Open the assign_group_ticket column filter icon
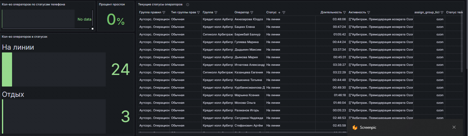 click(x=442, y=12)
